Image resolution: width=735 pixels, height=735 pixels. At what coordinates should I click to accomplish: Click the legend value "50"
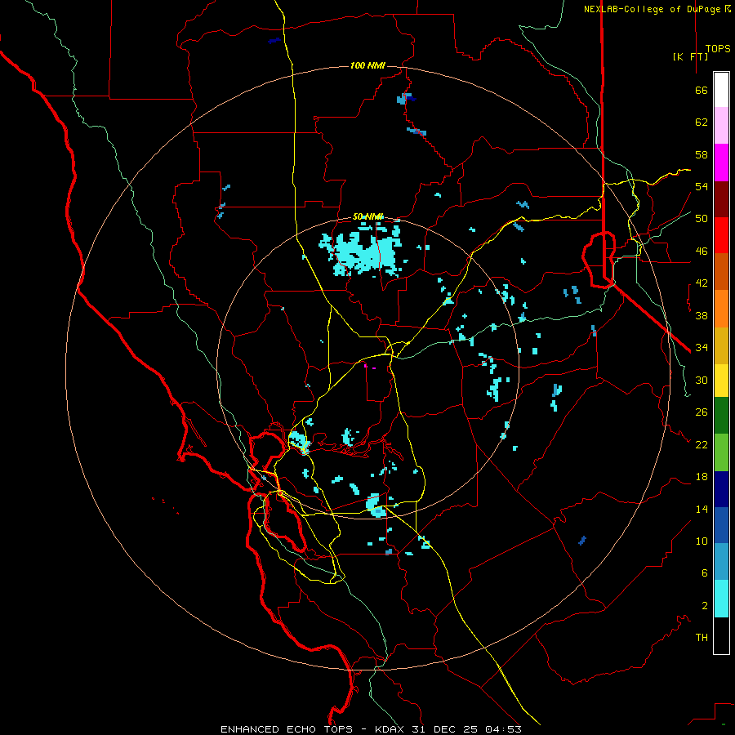click(x=702, y=219)
